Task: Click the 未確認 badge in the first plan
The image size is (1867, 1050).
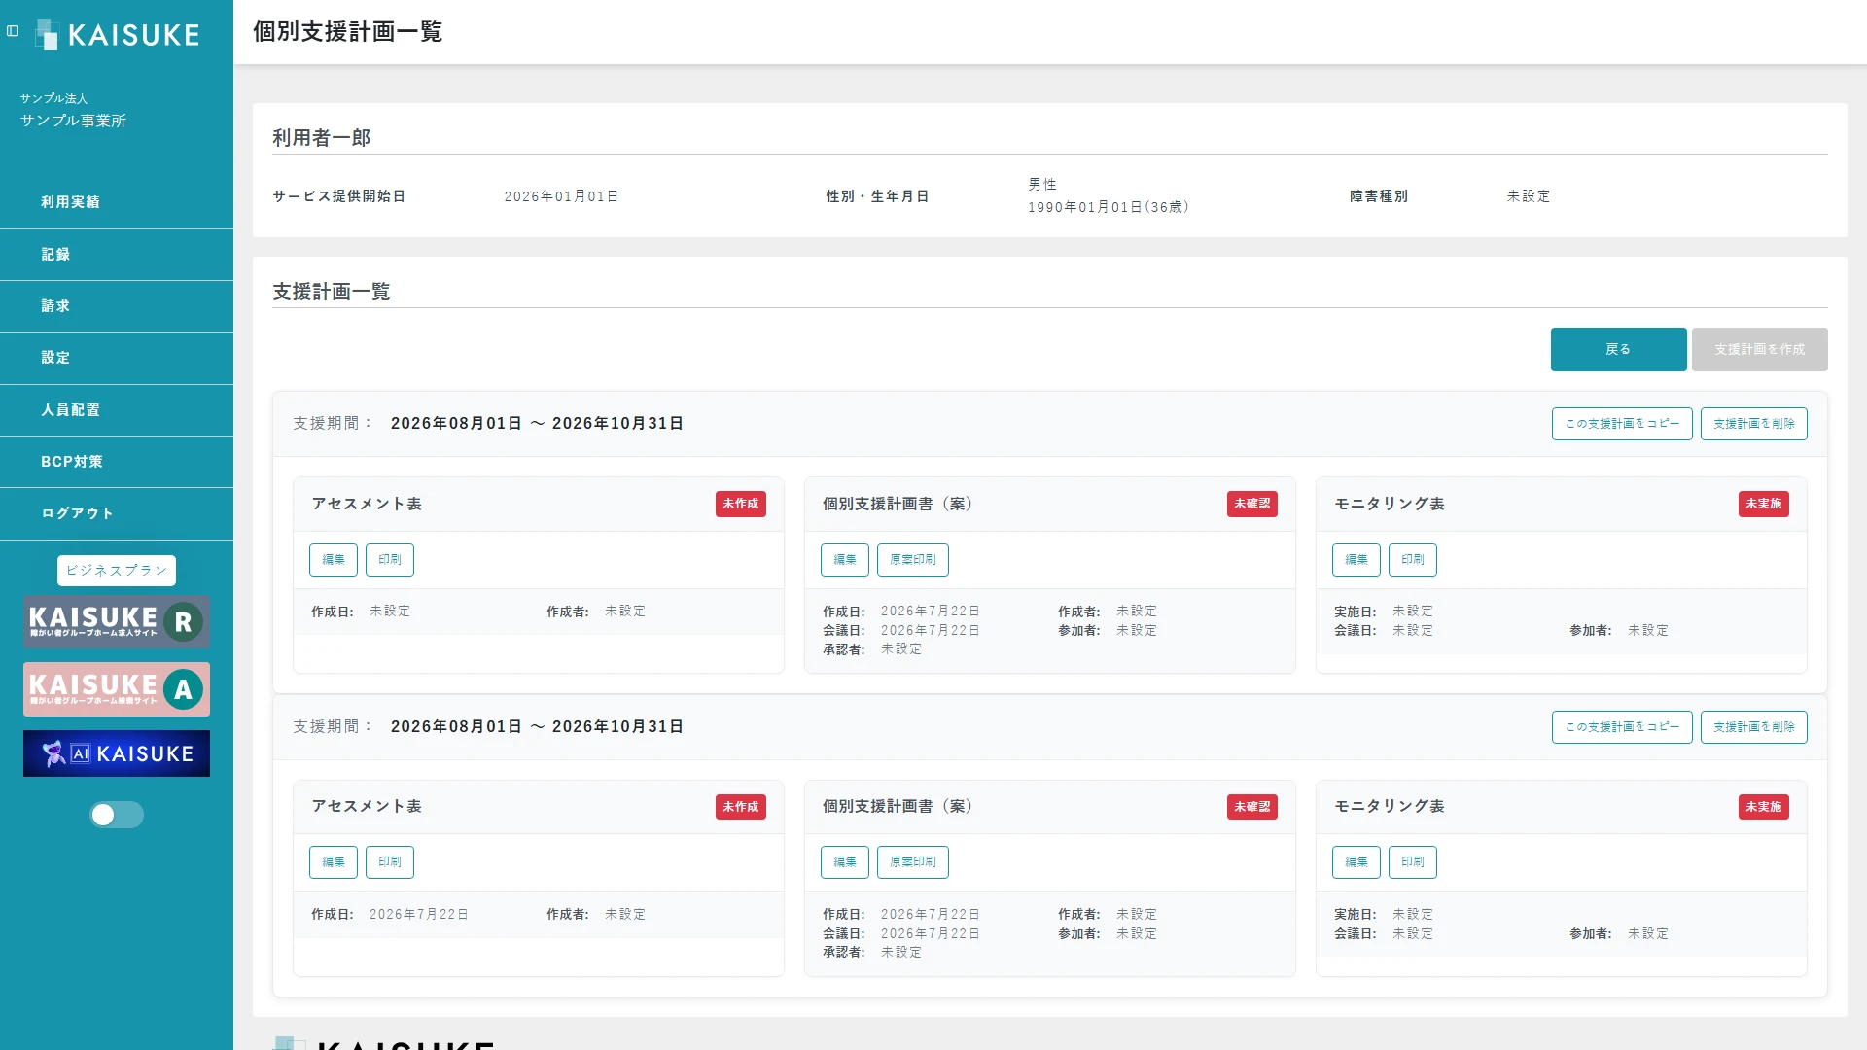Action: [x=1252, y=504]
